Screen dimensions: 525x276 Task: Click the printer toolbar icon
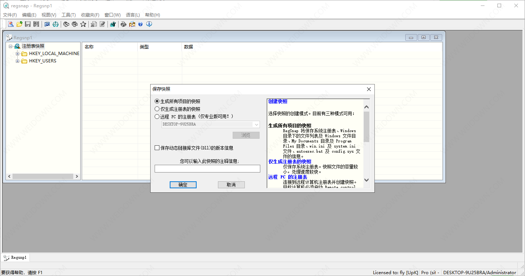124,24
